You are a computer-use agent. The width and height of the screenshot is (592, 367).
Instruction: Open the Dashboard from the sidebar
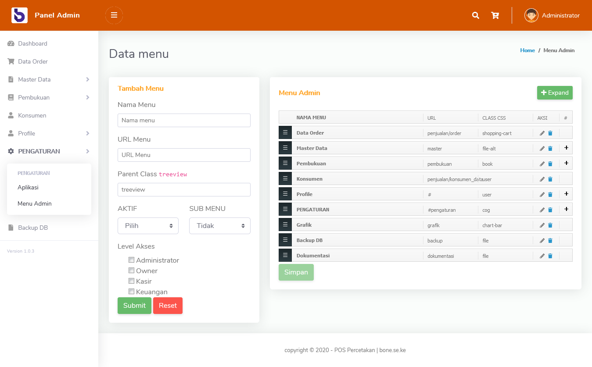[32, 43]
